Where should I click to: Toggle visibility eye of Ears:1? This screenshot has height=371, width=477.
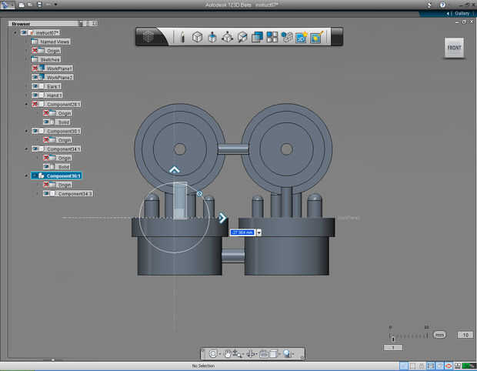(36, 86)
